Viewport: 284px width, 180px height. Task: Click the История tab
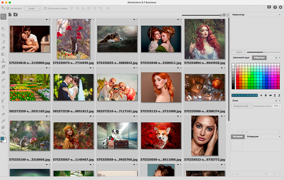click(237, 137)
